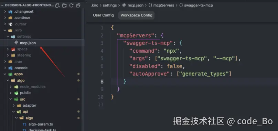Image resolution: width=278 pixels, height=131 pixels.
Task: Click the false value on line 6
Action: (x=174, y=66)
